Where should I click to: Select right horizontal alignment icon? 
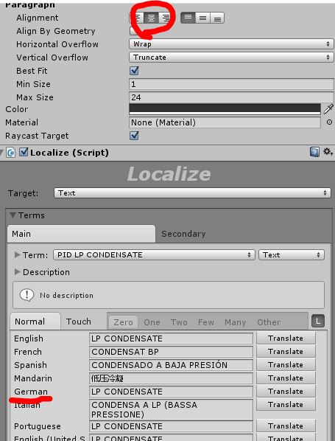[x=166, y=18]
